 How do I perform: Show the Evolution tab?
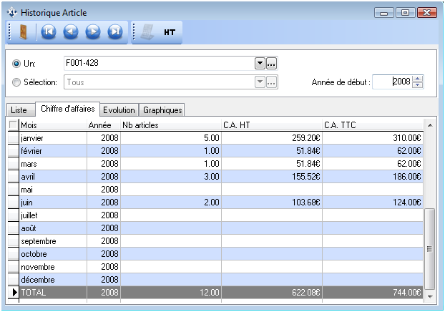119,110
